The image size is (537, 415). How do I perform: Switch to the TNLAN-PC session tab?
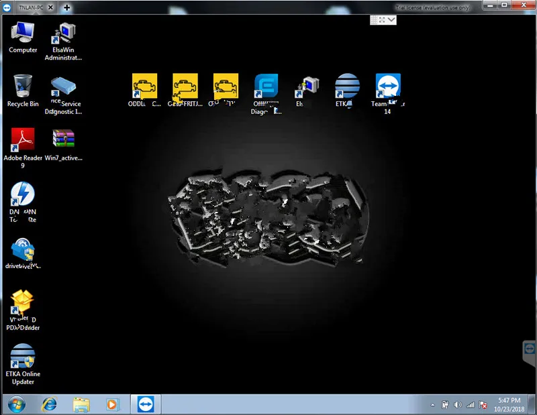coord(31,7)
